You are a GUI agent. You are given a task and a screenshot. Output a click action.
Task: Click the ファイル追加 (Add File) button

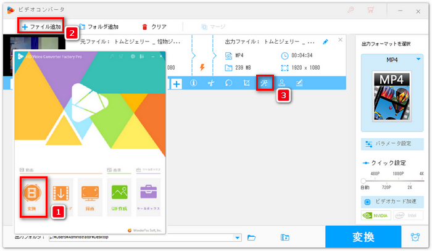coord(41,27)
